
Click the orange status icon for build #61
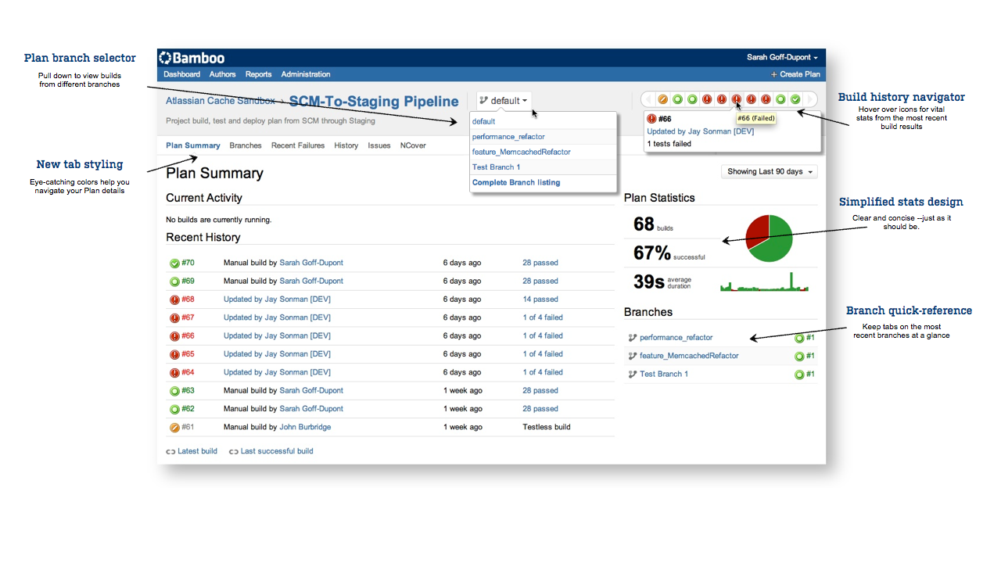[174, 428]
